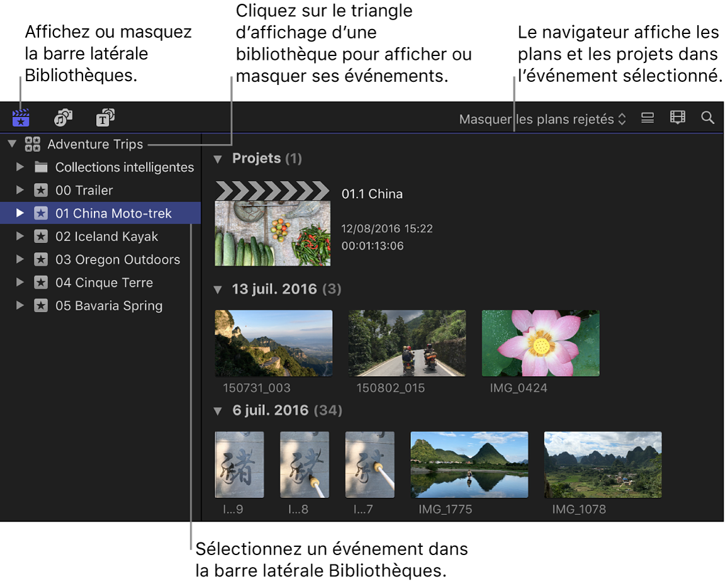This screenshot has width=725, height=584.
Task: Click the Adventure Trips library icon
Action: click(33, 143)
